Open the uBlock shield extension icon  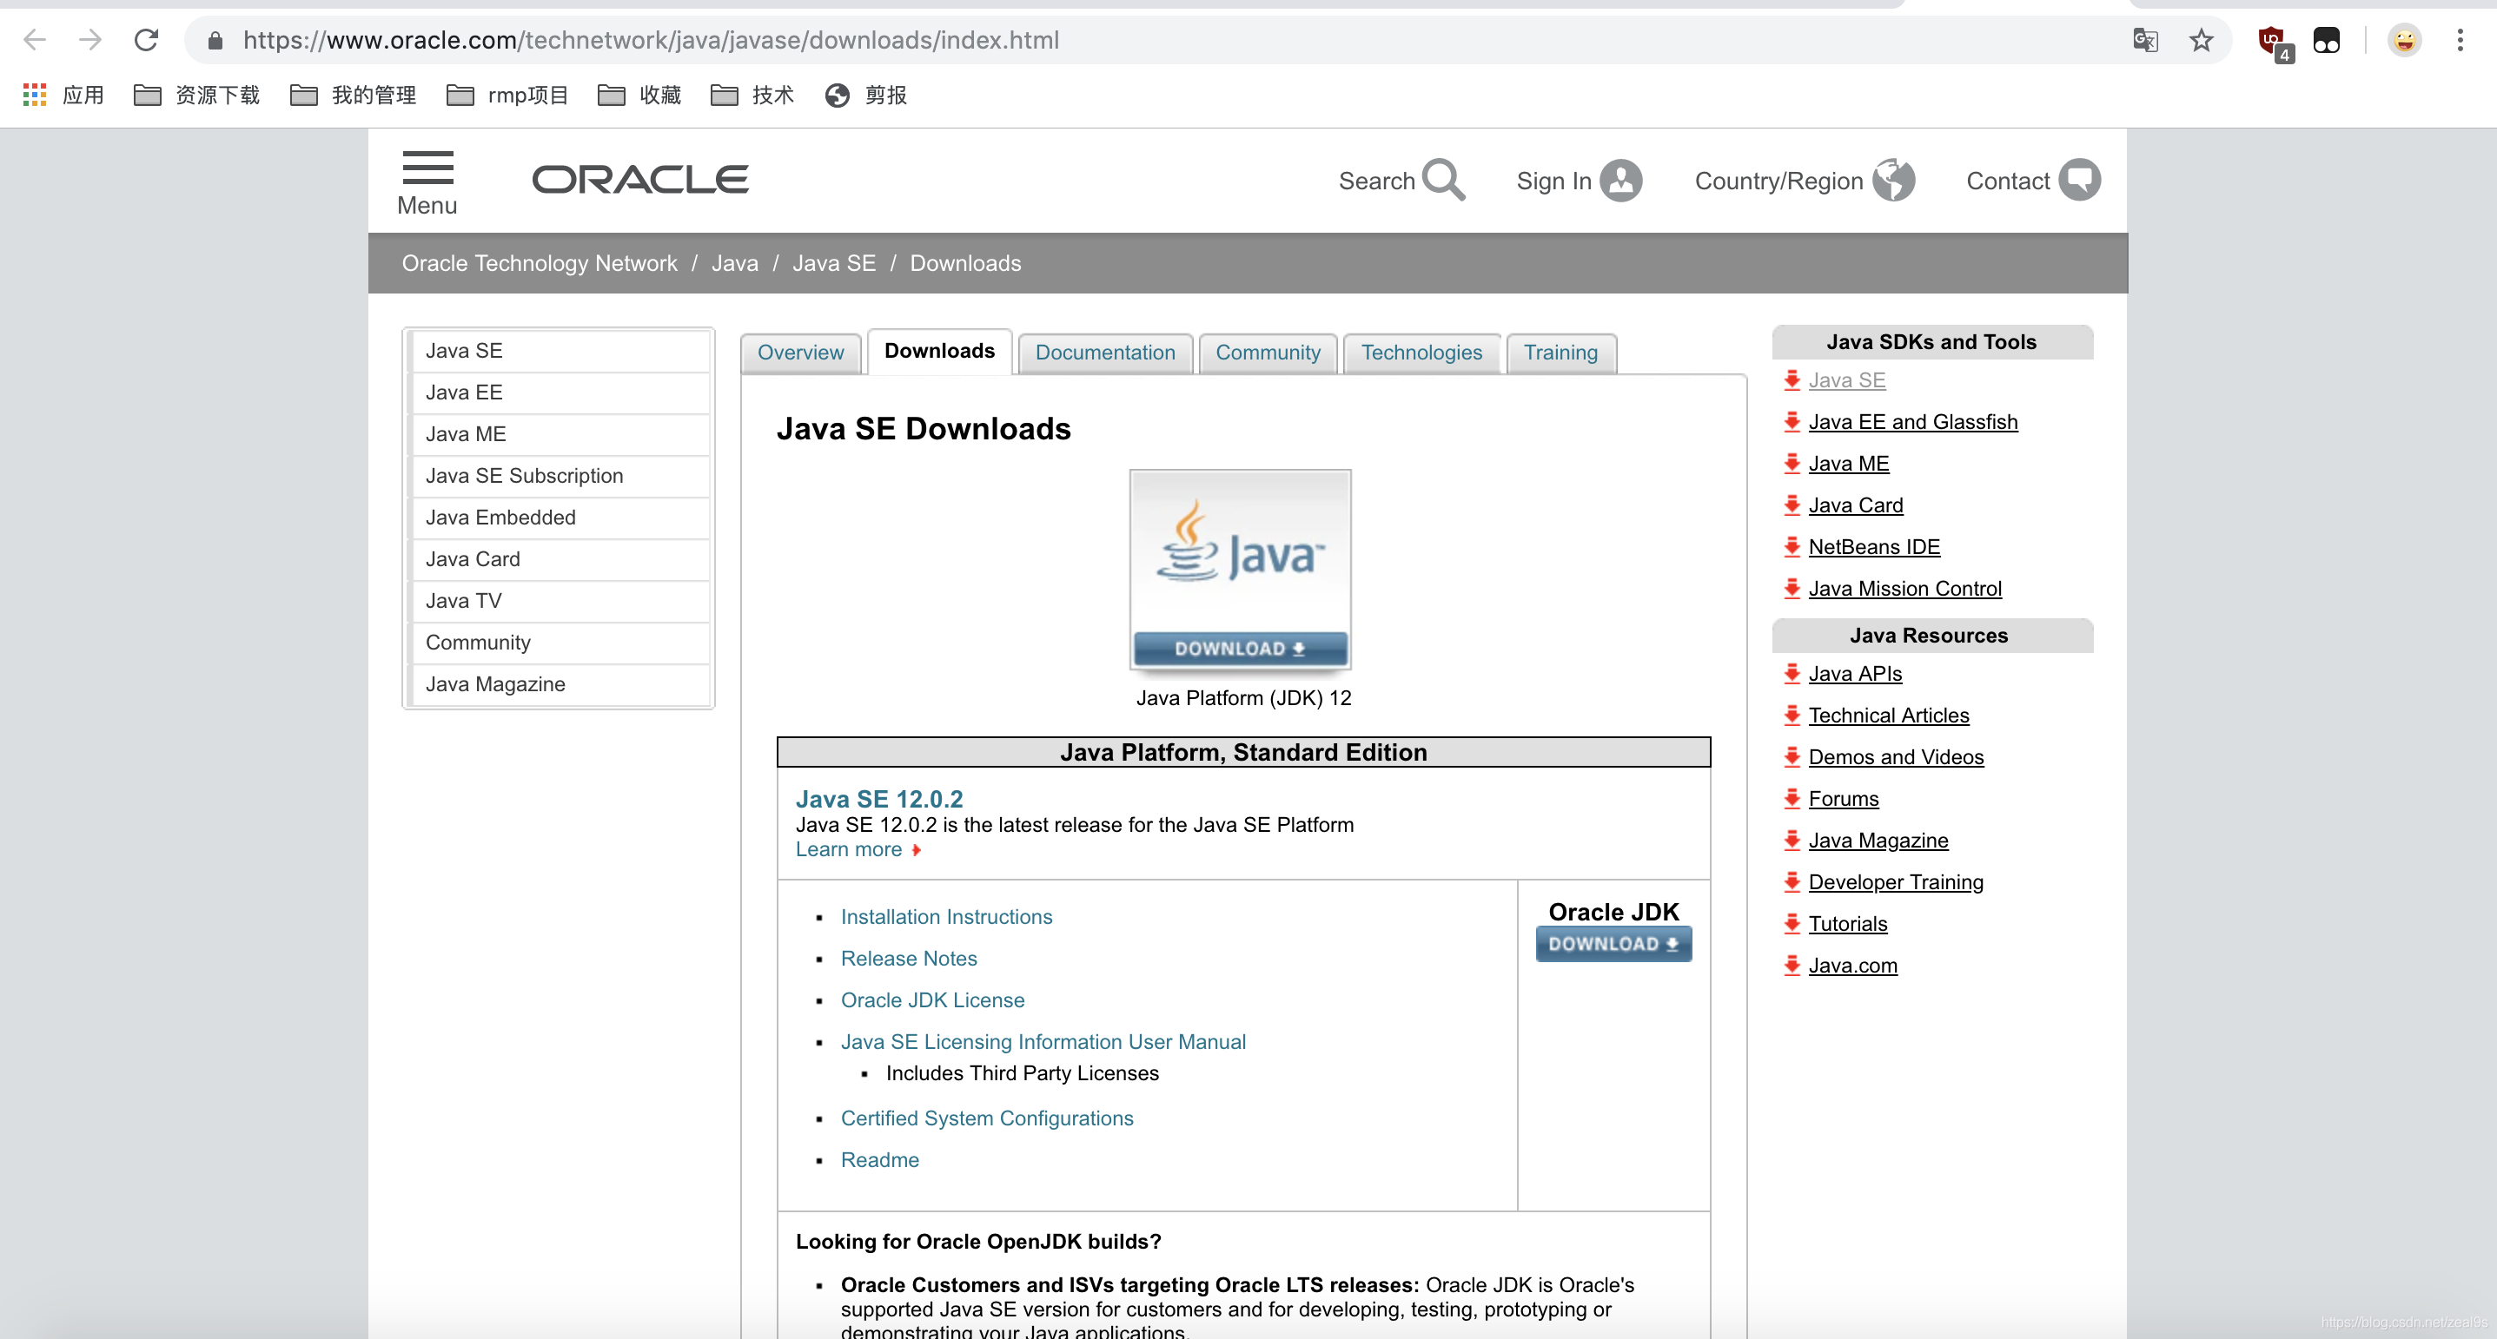pos(2273,42)
